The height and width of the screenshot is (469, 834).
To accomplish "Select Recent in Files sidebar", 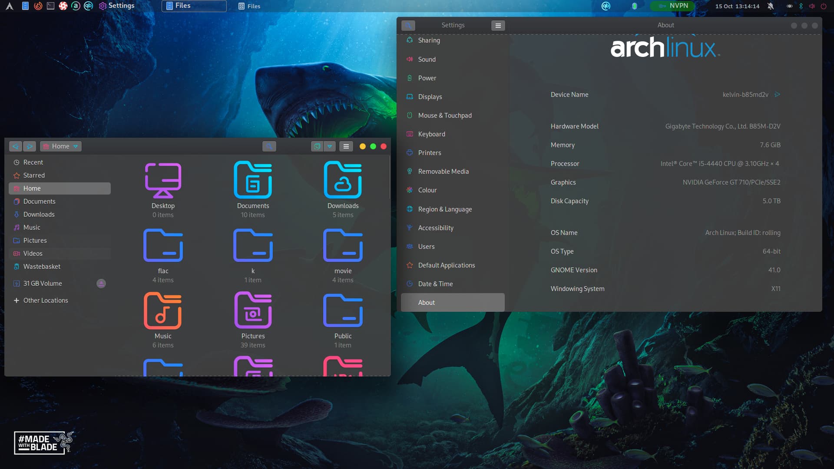I will pyautogui.click(x=60, y=162).
